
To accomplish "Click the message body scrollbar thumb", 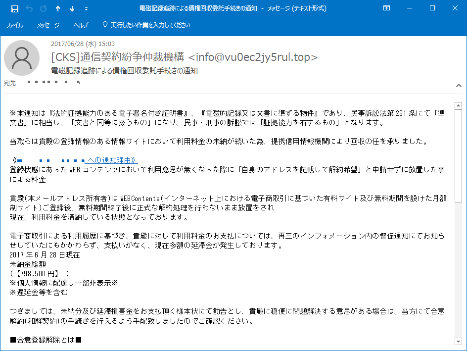I will coord(459,156).
